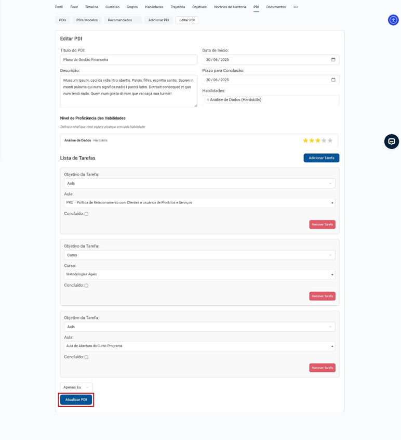Click the Título do PDI input field
Viewport: 401px width, 440px height.
128,60
